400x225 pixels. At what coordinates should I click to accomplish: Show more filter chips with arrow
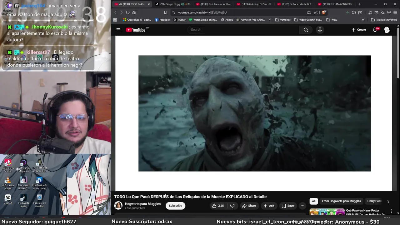[388, 202]
